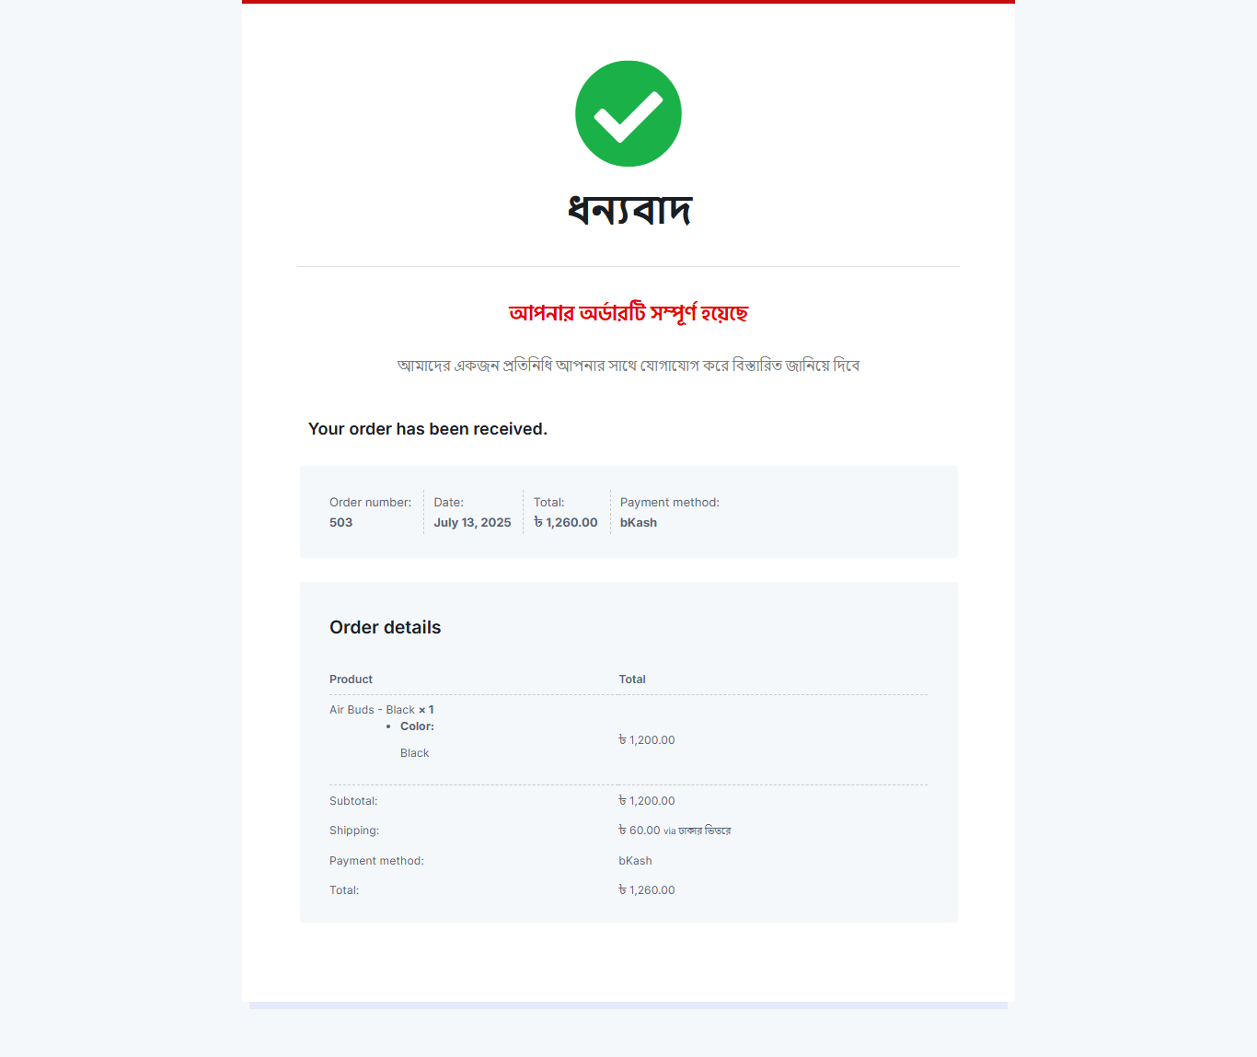This screenshot has height=1057, width=1257.
Task: Click the Air Buds line price ৳1,200.00
Action: click(x=647, y=740)
